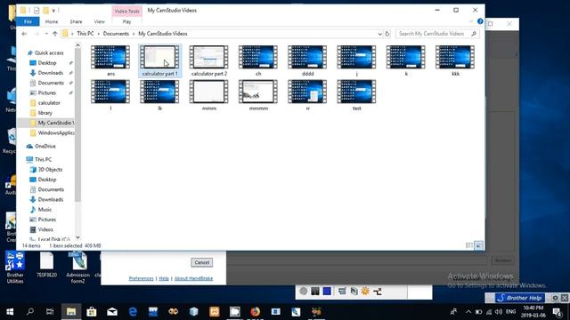
Task: Click the Video Tools contextual tab
Action: click(126, 12)
